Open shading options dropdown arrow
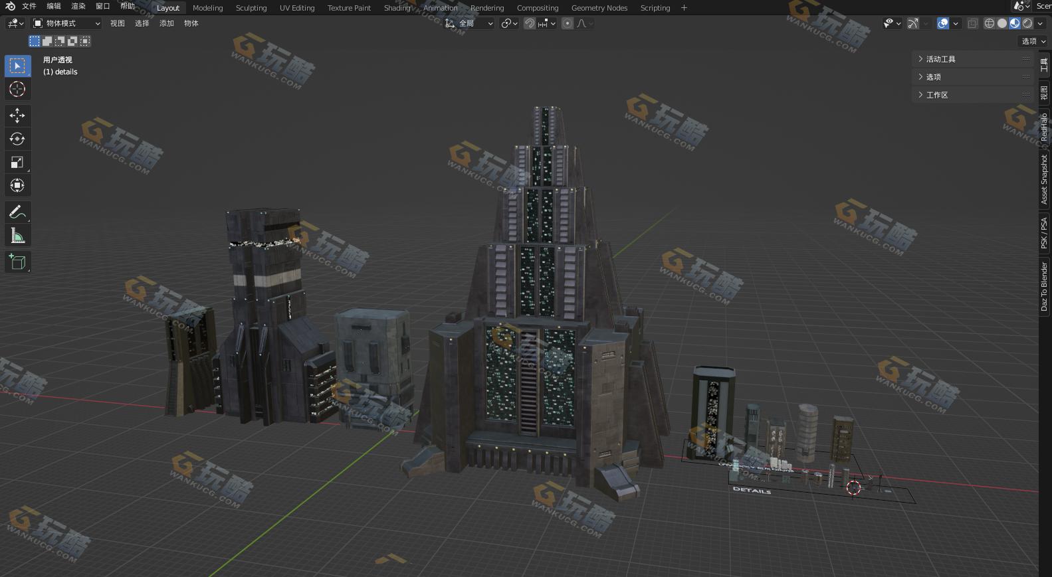 click(x=1040, y=23)
